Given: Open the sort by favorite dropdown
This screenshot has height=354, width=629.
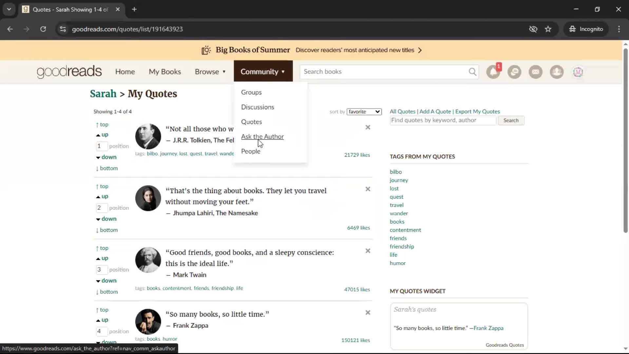Looking at the screenshot, I should point(364,112).
